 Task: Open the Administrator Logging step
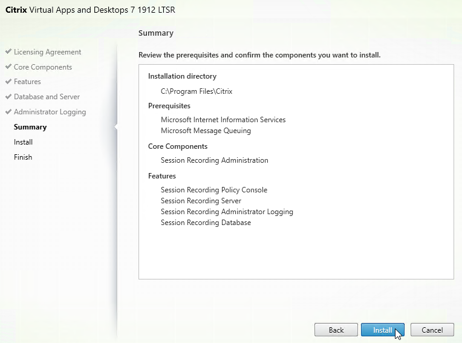pyautogui.click(x=50, y=112)
